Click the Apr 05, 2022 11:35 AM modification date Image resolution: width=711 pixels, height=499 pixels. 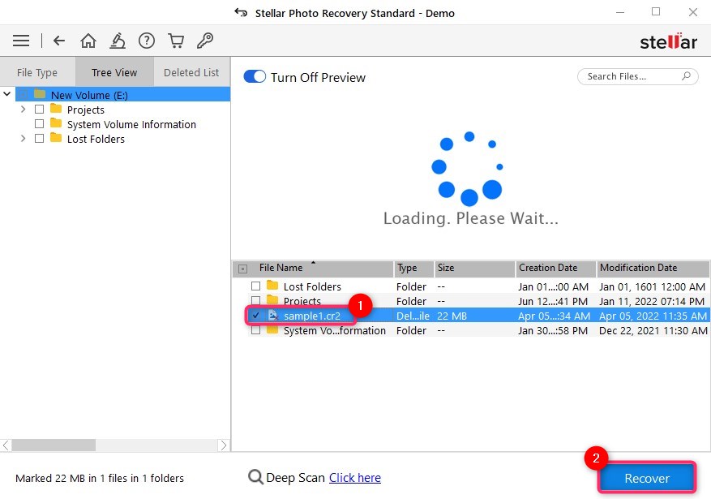coord(653,316)
